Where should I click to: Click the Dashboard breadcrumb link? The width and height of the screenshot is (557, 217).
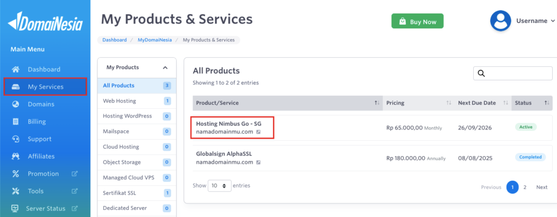pos(114,40)
